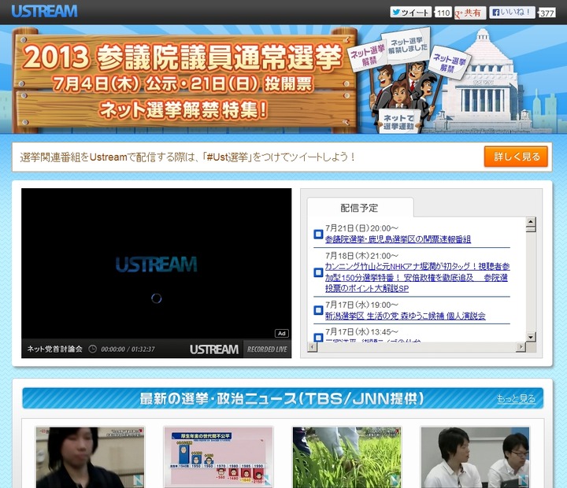Click schedule scrollbar up arrow
567x488 pixels.
tap(531, 221)
